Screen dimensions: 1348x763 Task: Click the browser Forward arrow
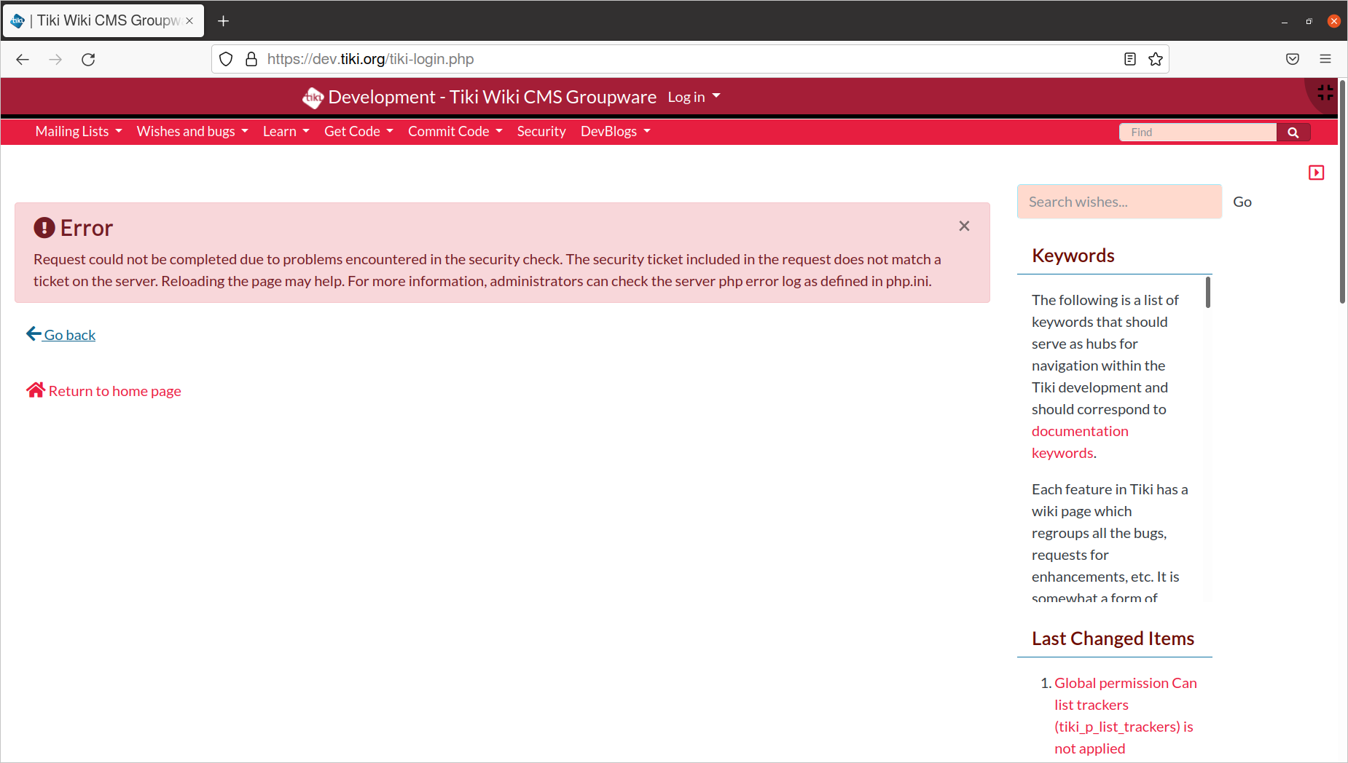click(55, 59)
